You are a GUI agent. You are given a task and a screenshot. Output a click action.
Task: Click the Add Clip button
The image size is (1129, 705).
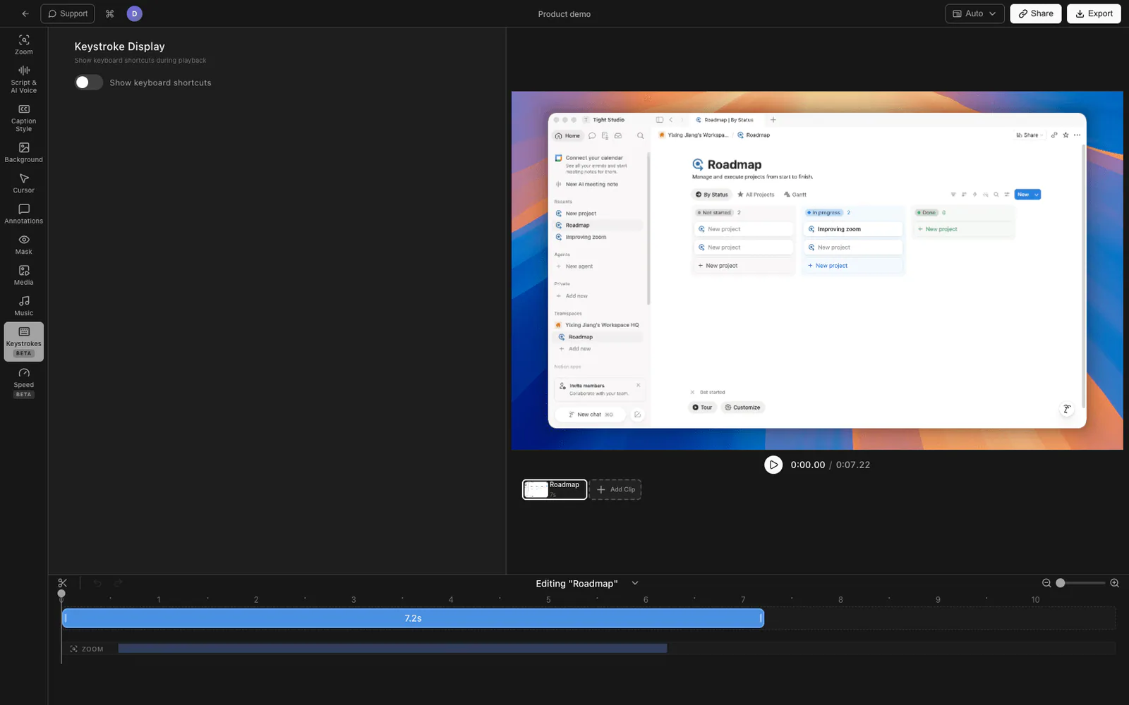615,489
